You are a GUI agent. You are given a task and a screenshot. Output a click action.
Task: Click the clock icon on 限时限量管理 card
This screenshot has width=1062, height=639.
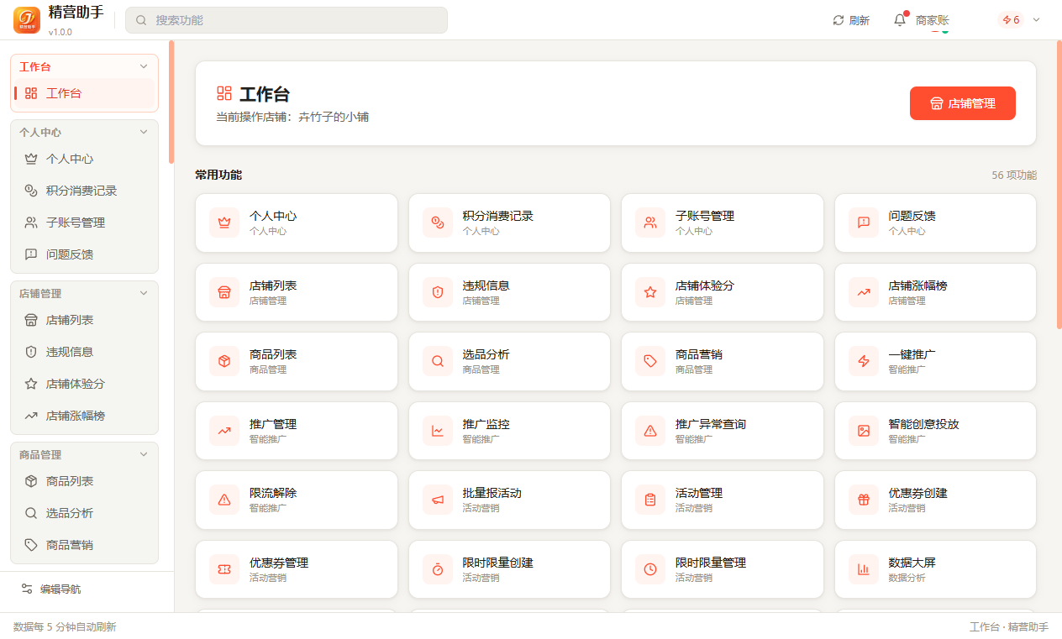tap(650, 569)
